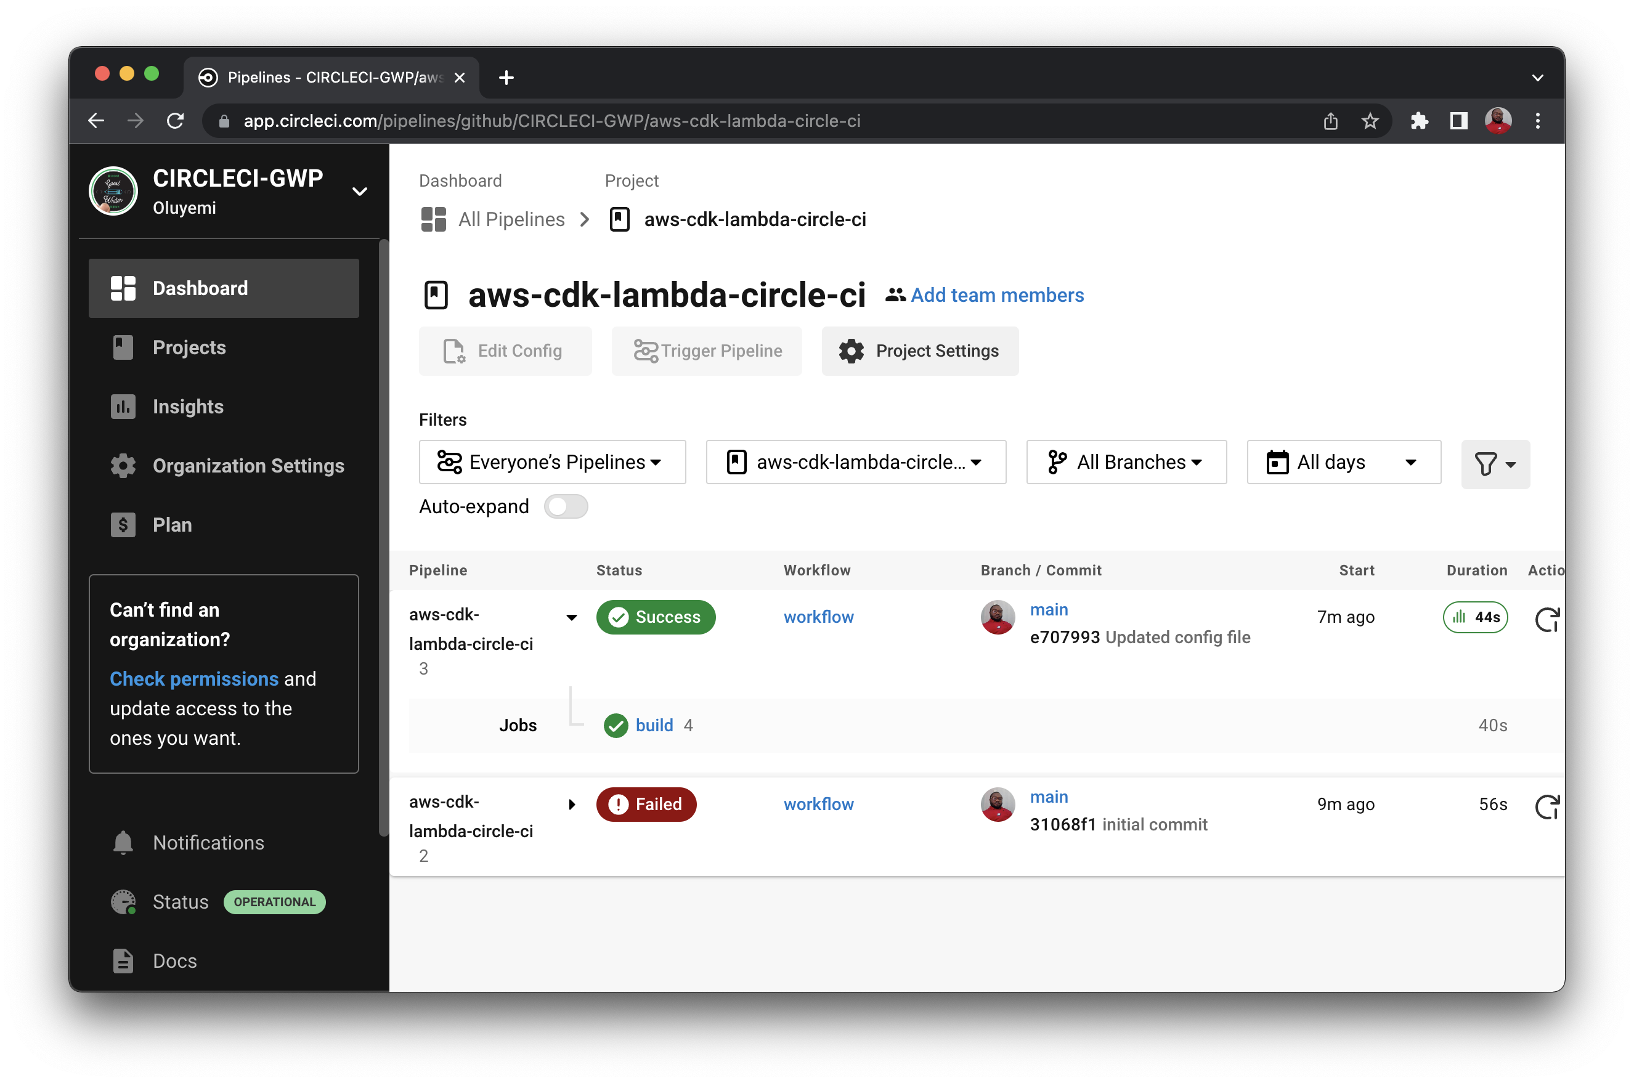
Task: Toggle the Auto-expand switch
Action: [566, 506]
